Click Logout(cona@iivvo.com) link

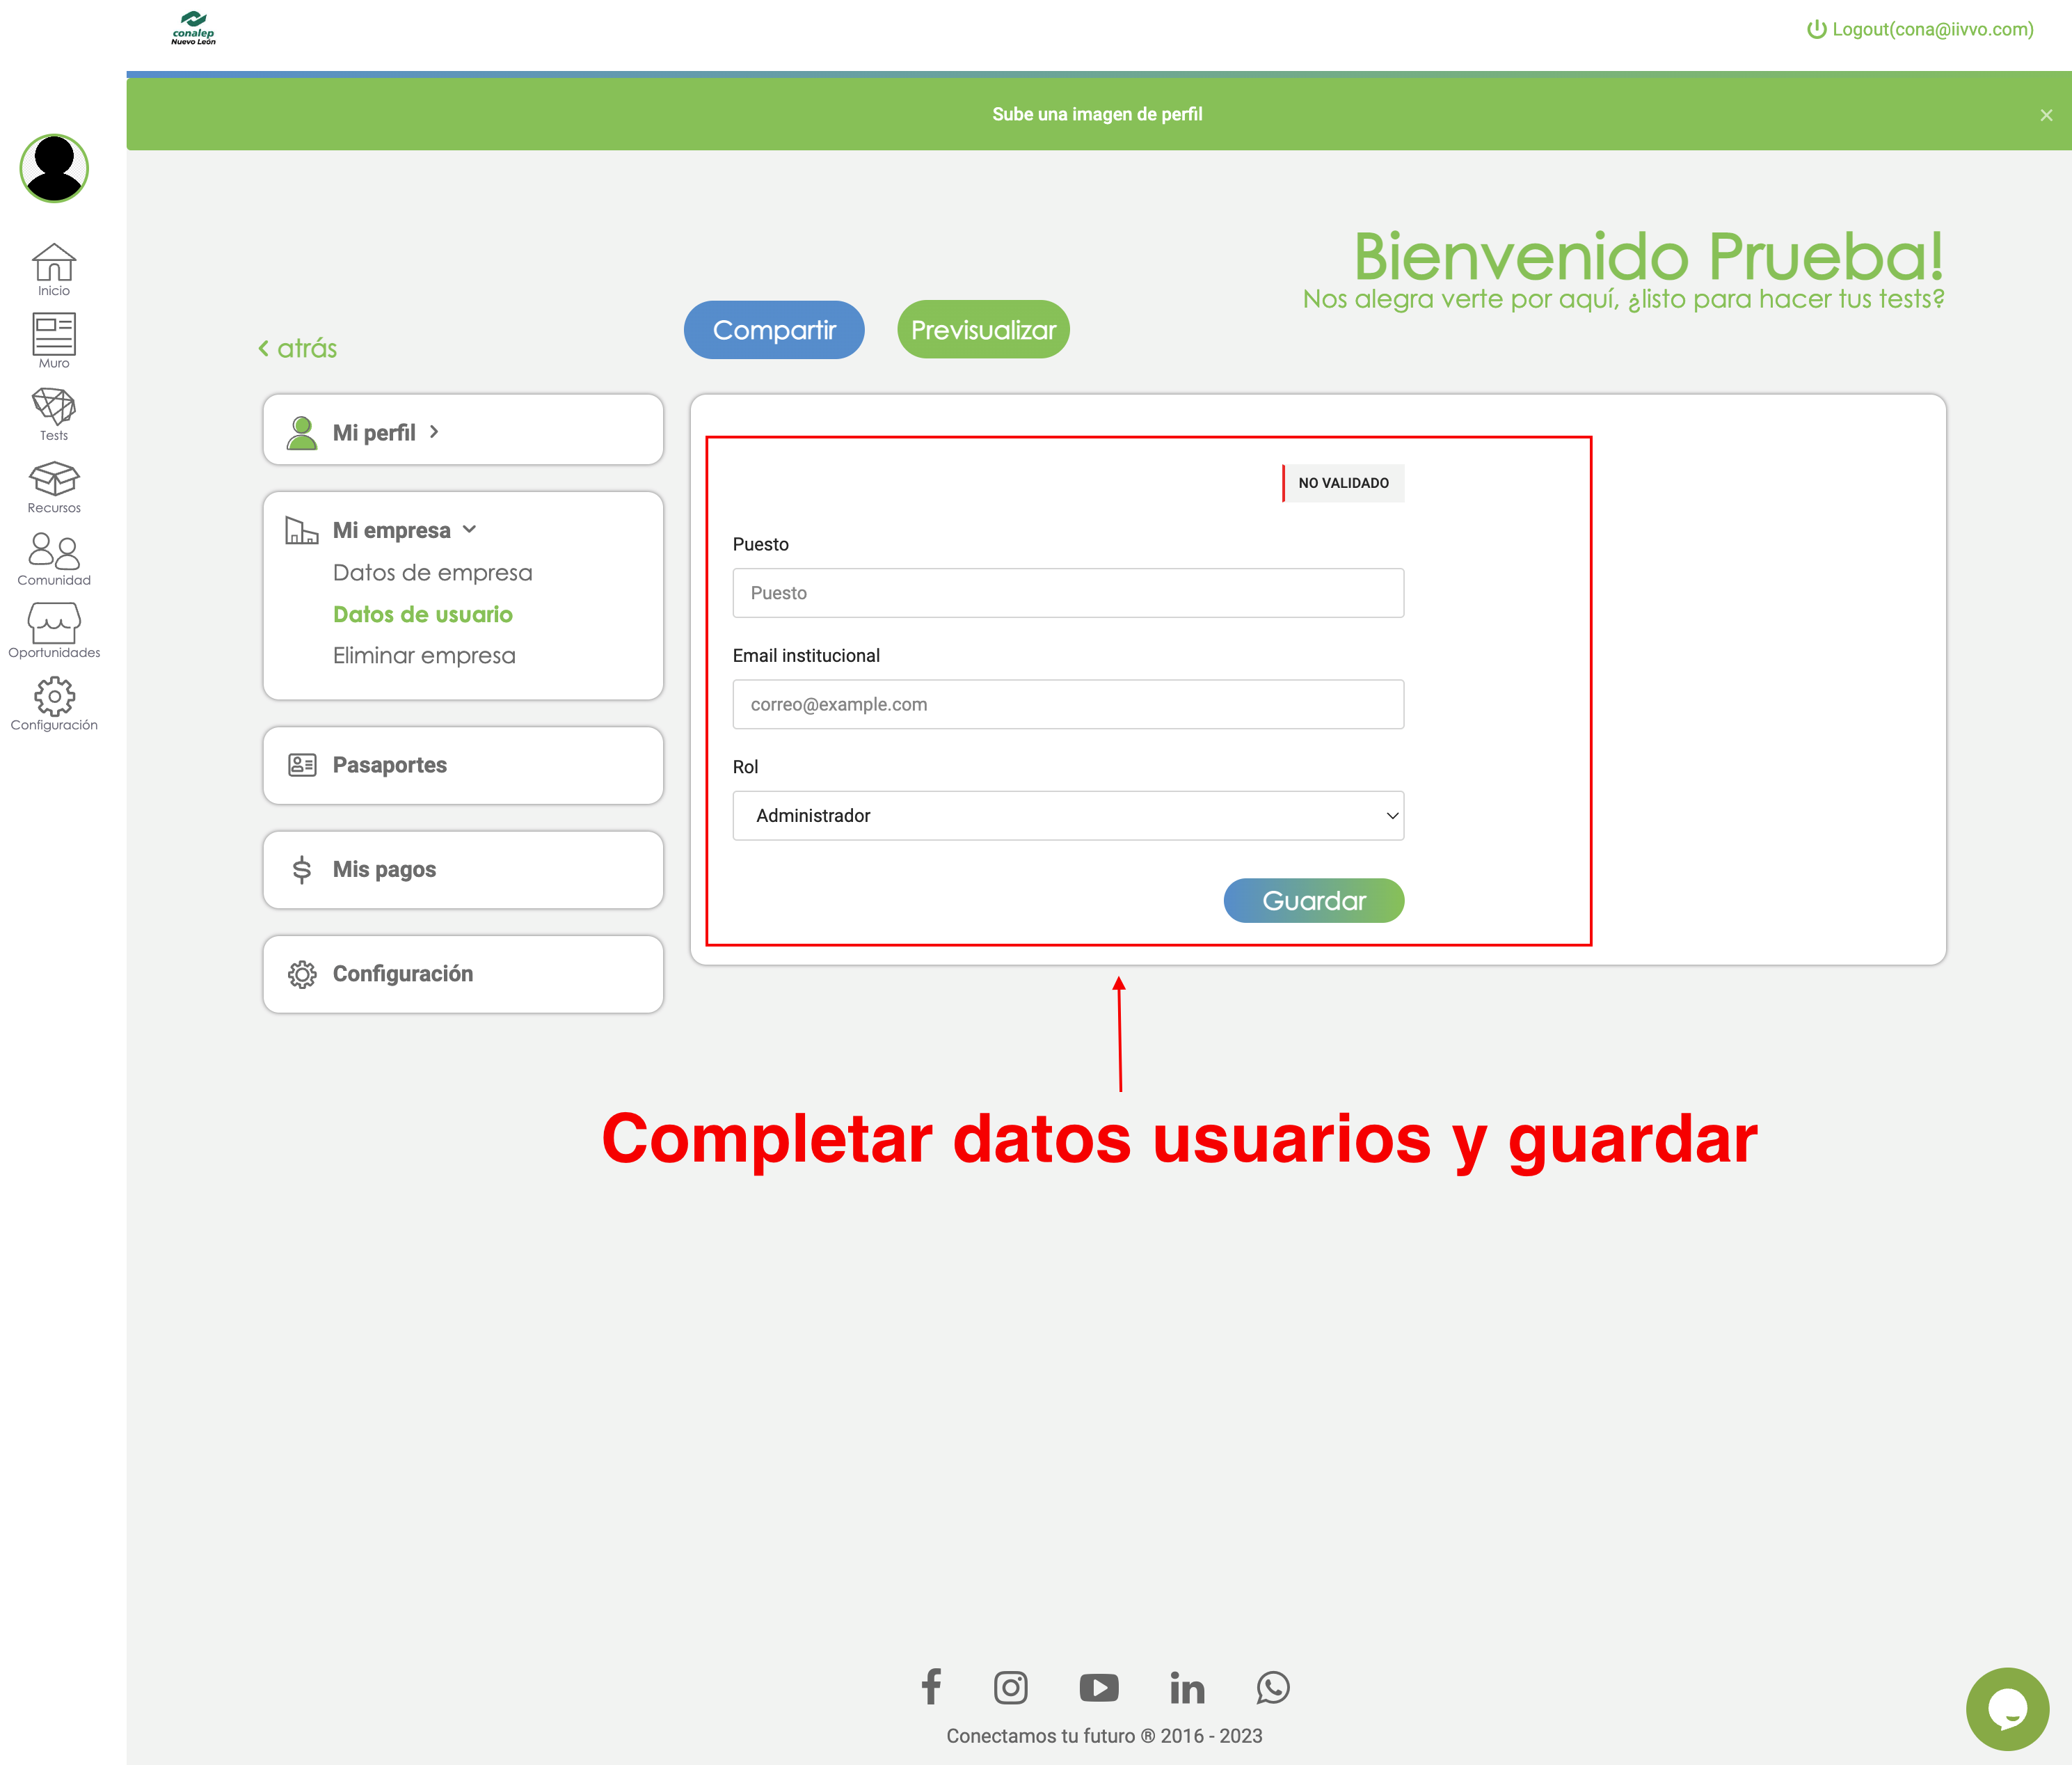click(x=1920, y=29)
